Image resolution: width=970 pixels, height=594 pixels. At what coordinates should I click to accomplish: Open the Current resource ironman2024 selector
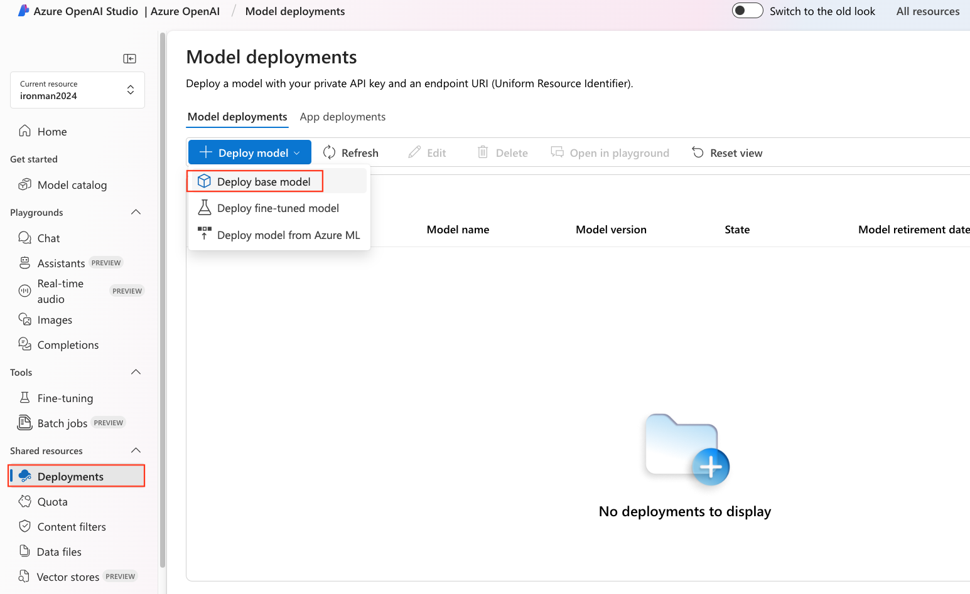pos(77,90)
